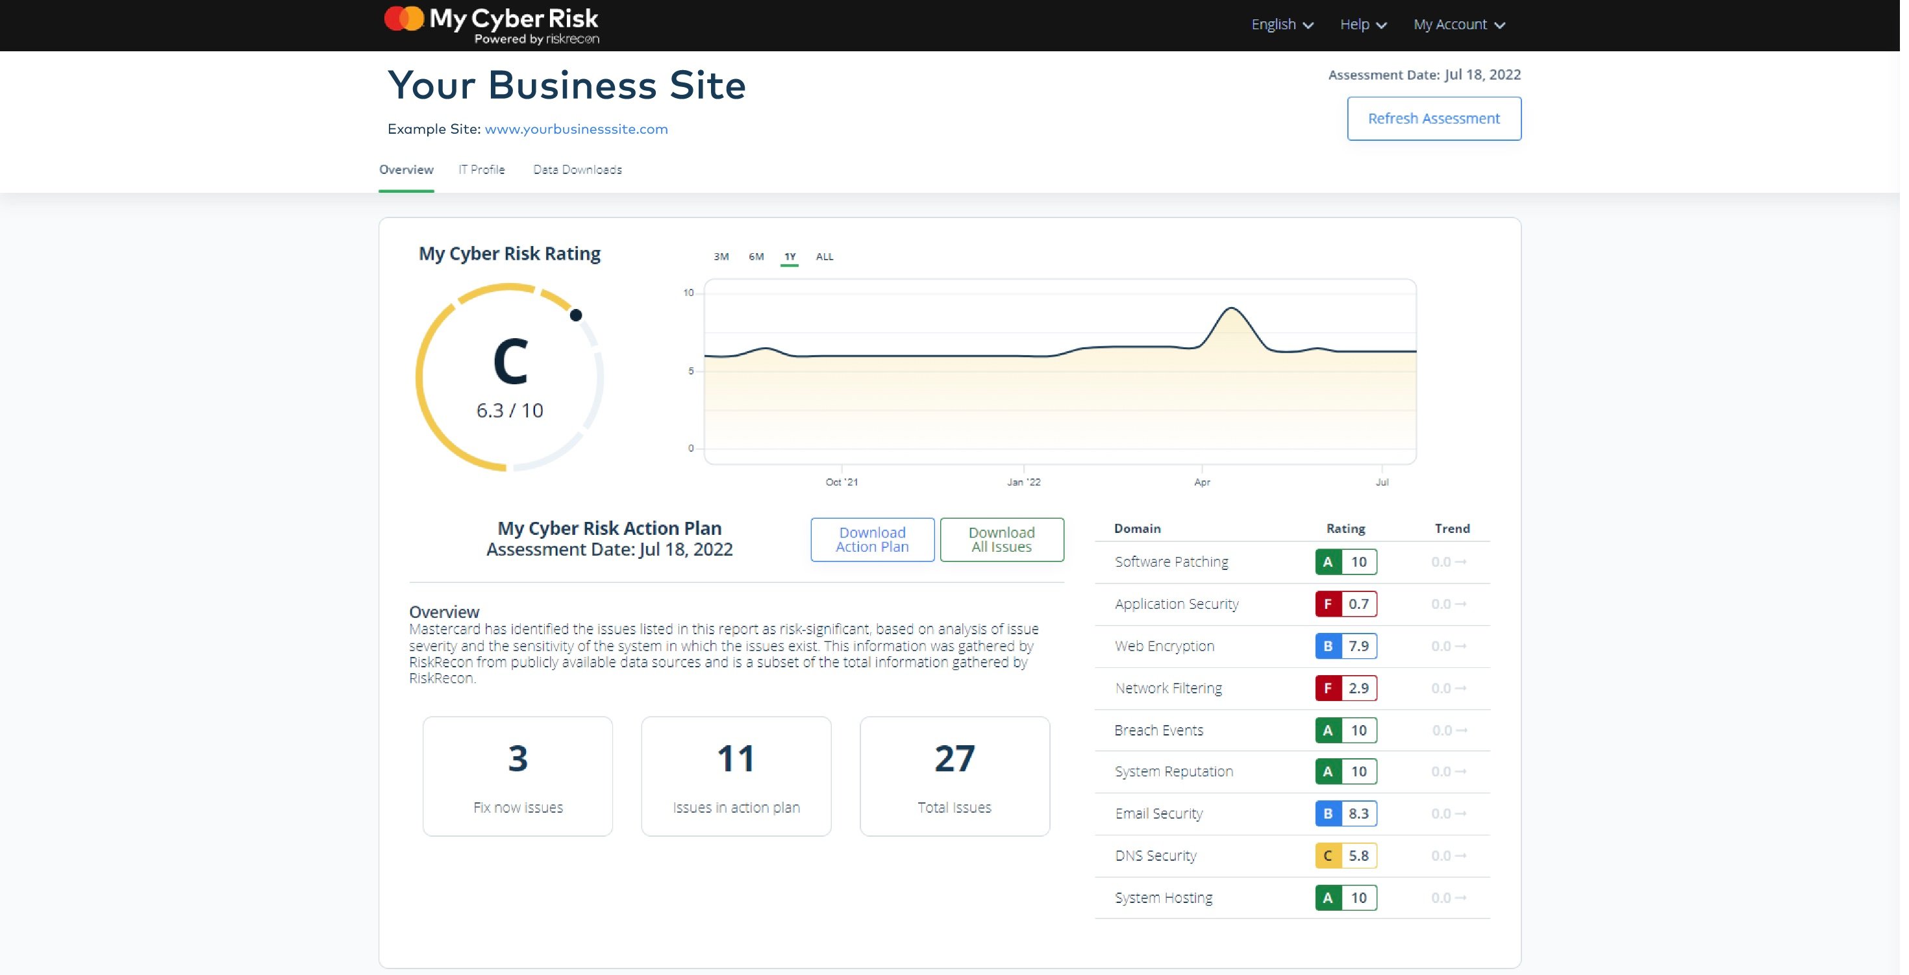Switch to the IT Profile tab
The image size is (1909, 975).
[483, 169]
